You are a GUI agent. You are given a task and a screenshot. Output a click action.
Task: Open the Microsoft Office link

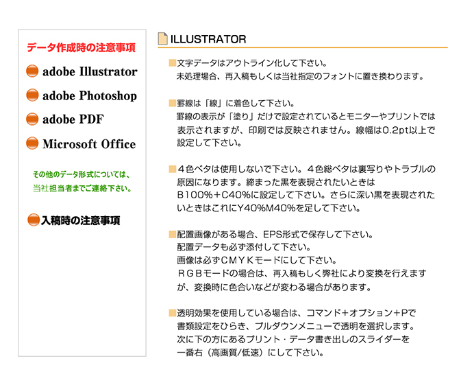tap(89, 144)
